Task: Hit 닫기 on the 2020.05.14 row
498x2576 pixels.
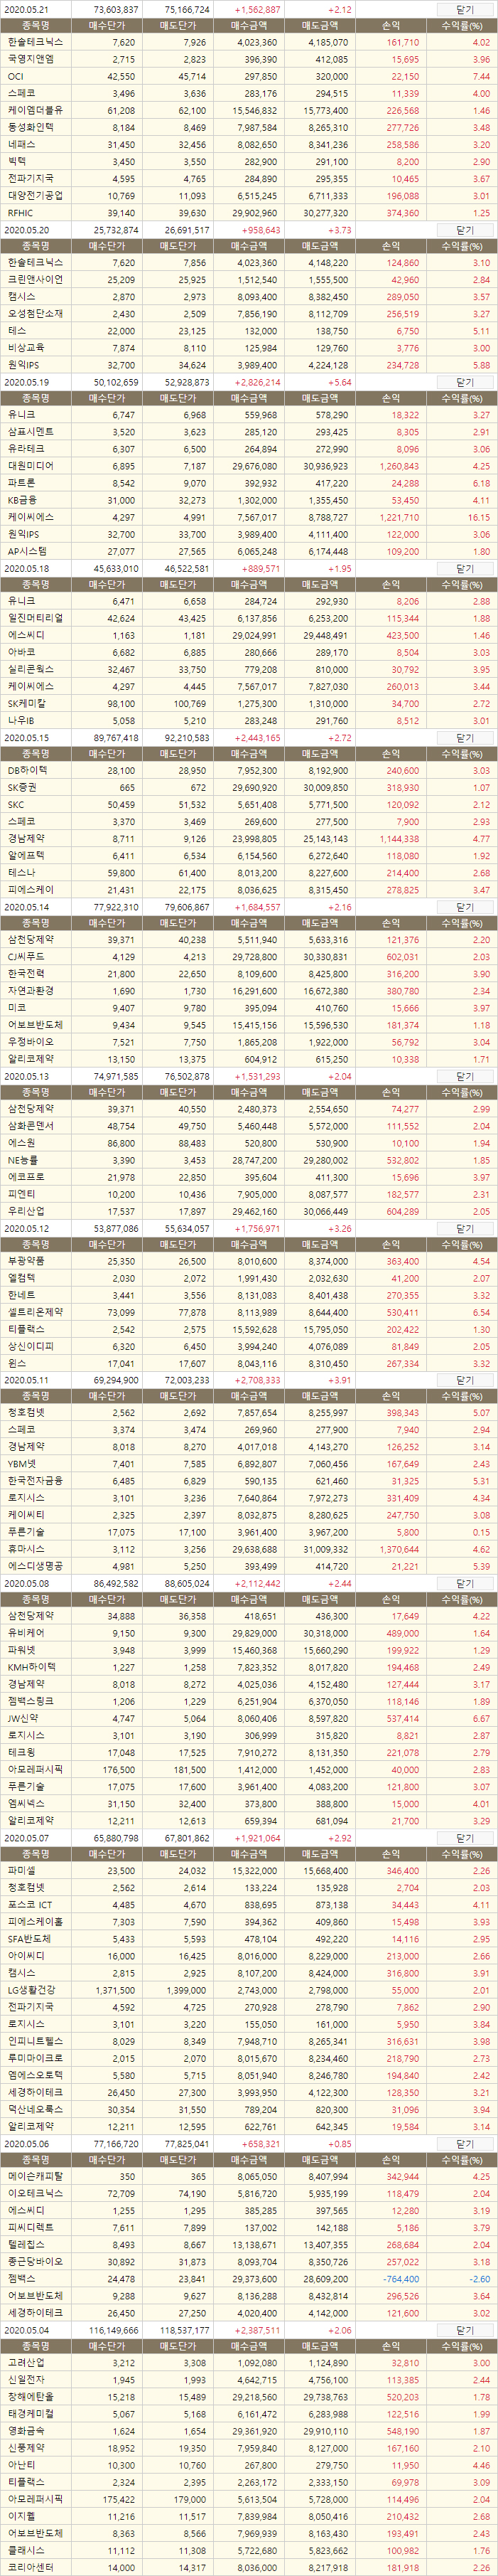Action: [x=464, y=907]
